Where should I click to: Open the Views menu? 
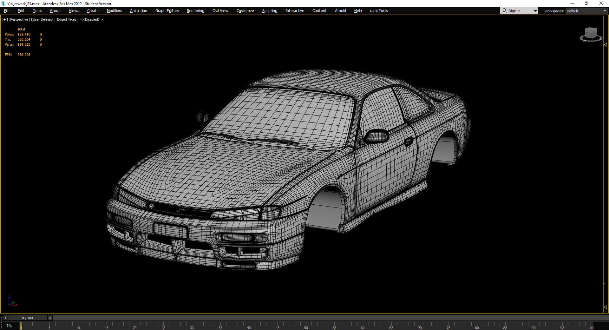(74, 11)
